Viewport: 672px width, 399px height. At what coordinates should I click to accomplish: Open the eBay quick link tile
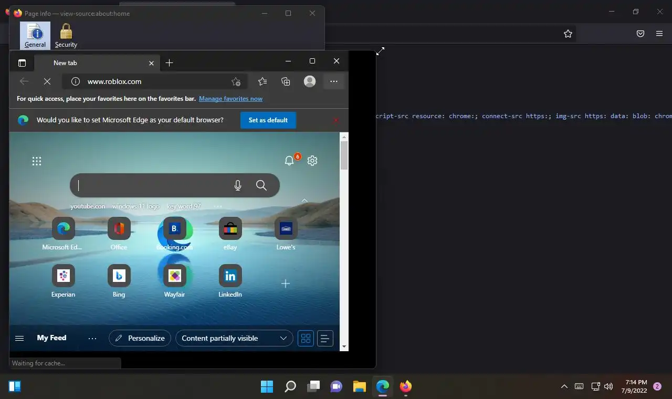coord(230,234)
